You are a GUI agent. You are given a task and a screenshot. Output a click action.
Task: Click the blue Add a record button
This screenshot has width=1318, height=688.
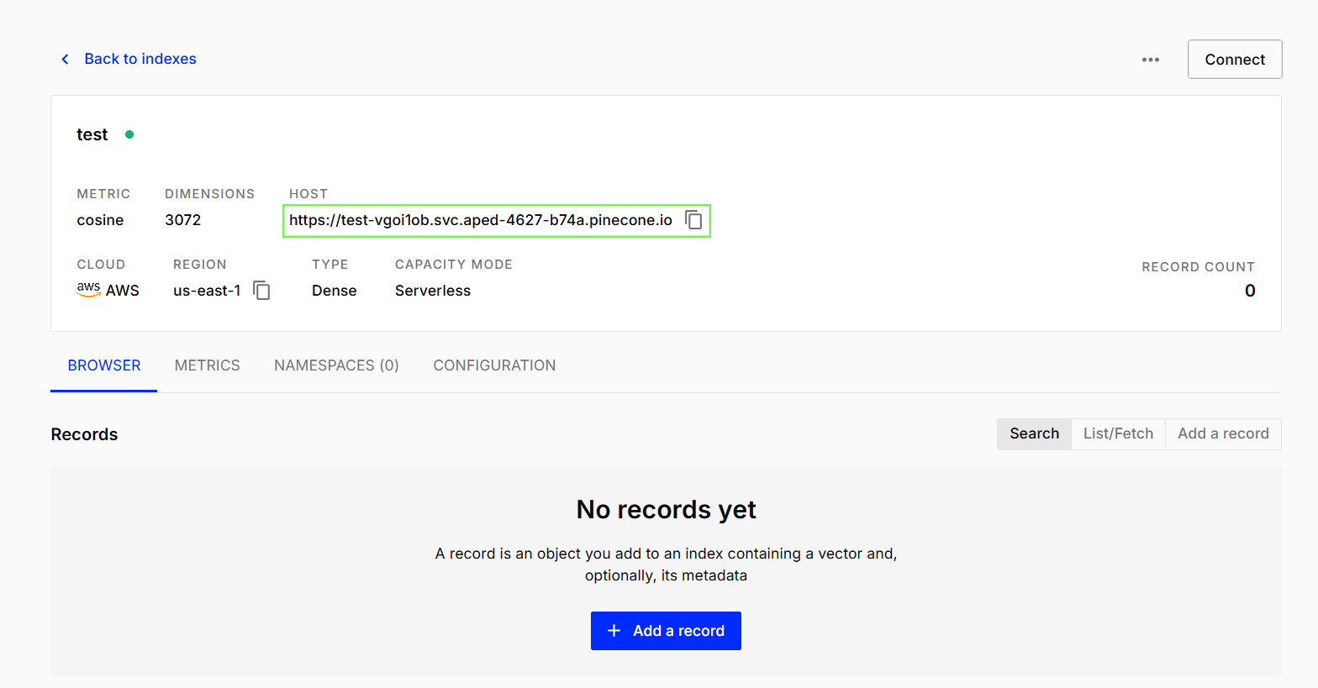pyautogui.click(x=666, y=631)
